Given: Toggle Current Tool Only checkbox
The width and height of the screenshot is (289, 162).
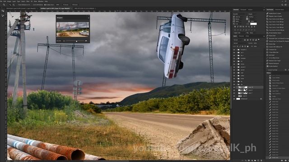Looking at the screenshot, I should click(267, 70).
